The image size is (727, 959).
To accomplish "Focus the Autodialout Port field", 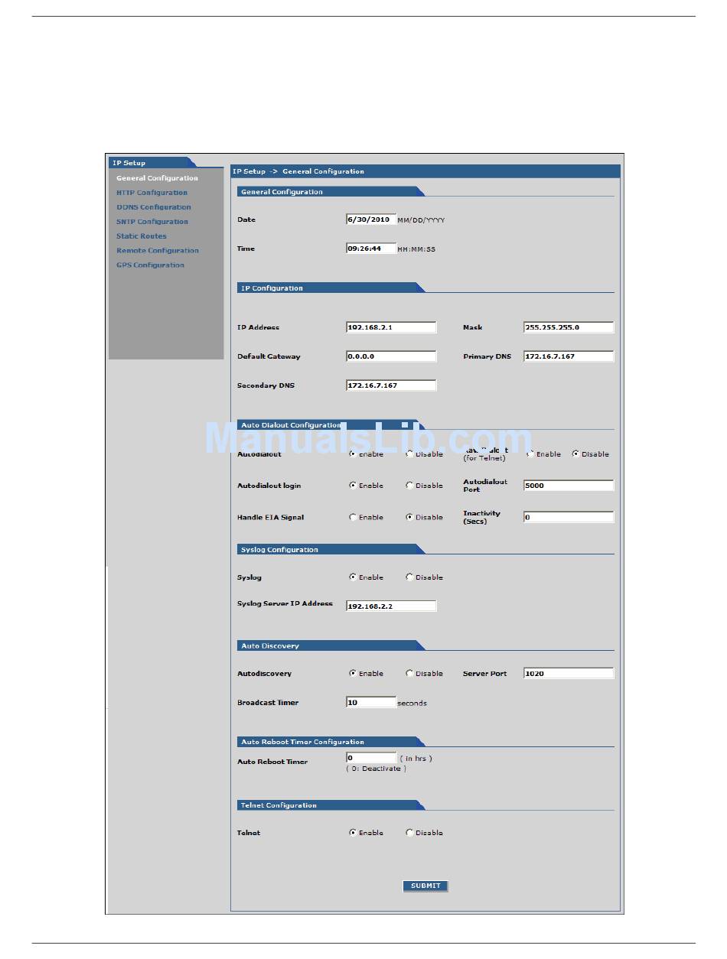I will coord(569,486).
